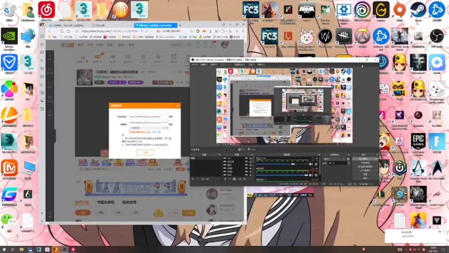Image resolution: width=449 pixels, height=253 pixels.
Task: Open favorites star in browser sidebar
Action: 42,44
